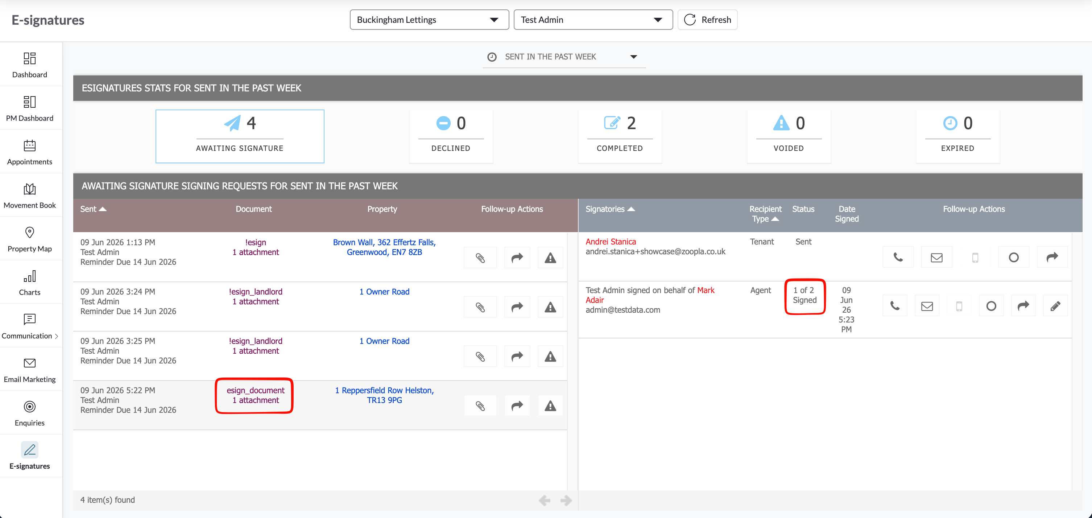Click the mobile phone icon for Mark Adair row
This screenshot has height=518, width=1092.
(x=959, y=306)
